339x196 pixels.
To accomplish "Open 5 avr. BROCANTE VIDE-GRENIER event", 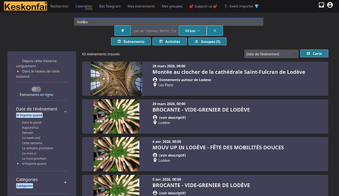I will click(201, 185).
